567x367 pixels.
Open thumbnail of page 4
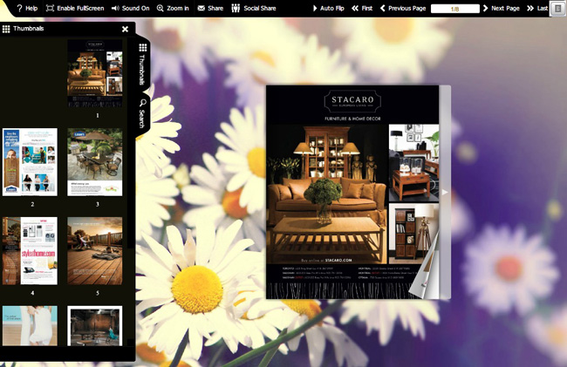click(x=30, y=251)
